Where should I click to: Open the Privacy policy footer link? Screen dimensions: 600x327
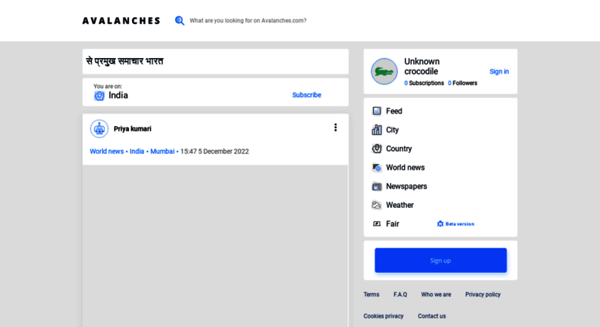[483, 295]
